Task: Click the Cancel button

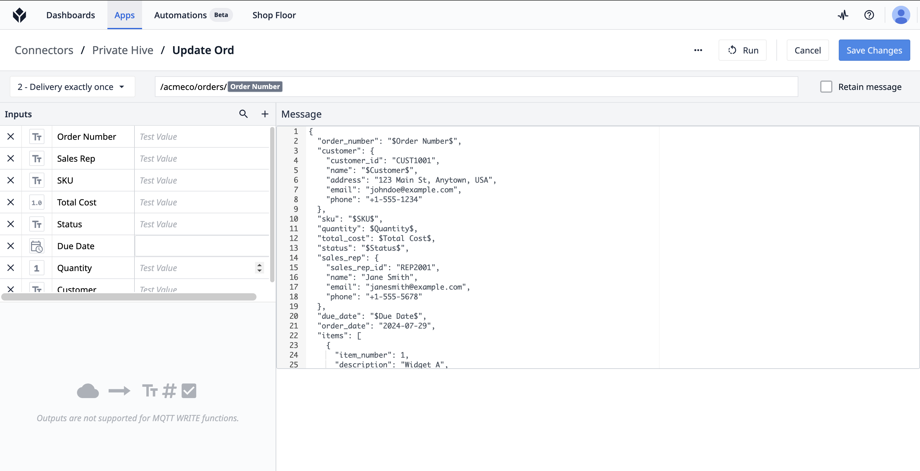Action: [x=807, y=50]
